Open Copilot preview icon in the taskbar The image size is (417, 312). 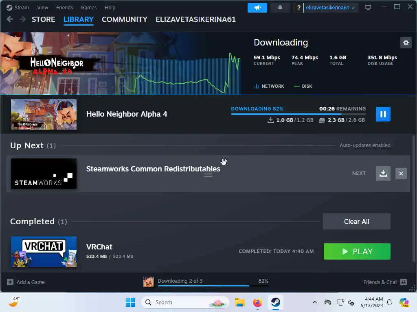click(404, 302)
